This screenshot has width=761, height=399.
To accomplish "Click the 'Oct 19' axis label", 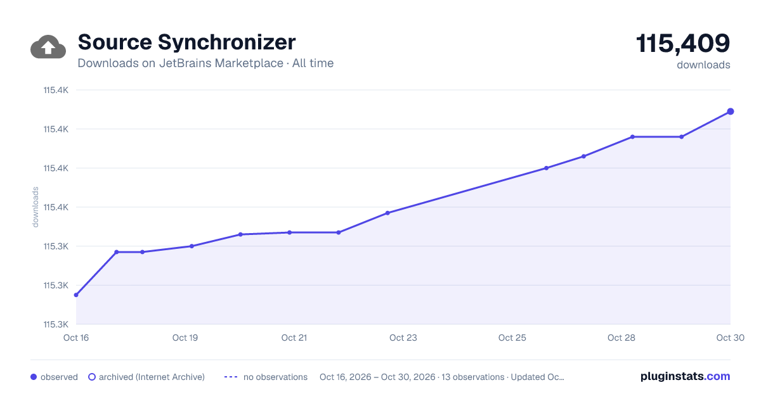I will point(185,338).
